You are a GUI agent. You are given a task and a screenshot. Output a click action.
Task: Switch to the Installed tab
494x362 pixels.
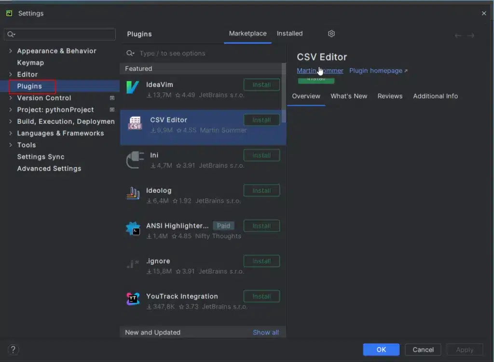[x=289, y=33]
